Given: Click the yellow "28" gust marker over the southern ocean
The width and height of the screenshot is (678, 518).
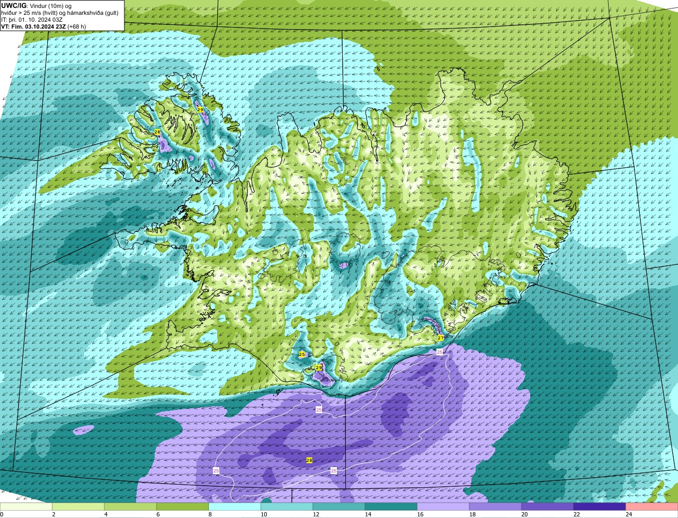Looking at the screenshot, I should coord(309,460).
